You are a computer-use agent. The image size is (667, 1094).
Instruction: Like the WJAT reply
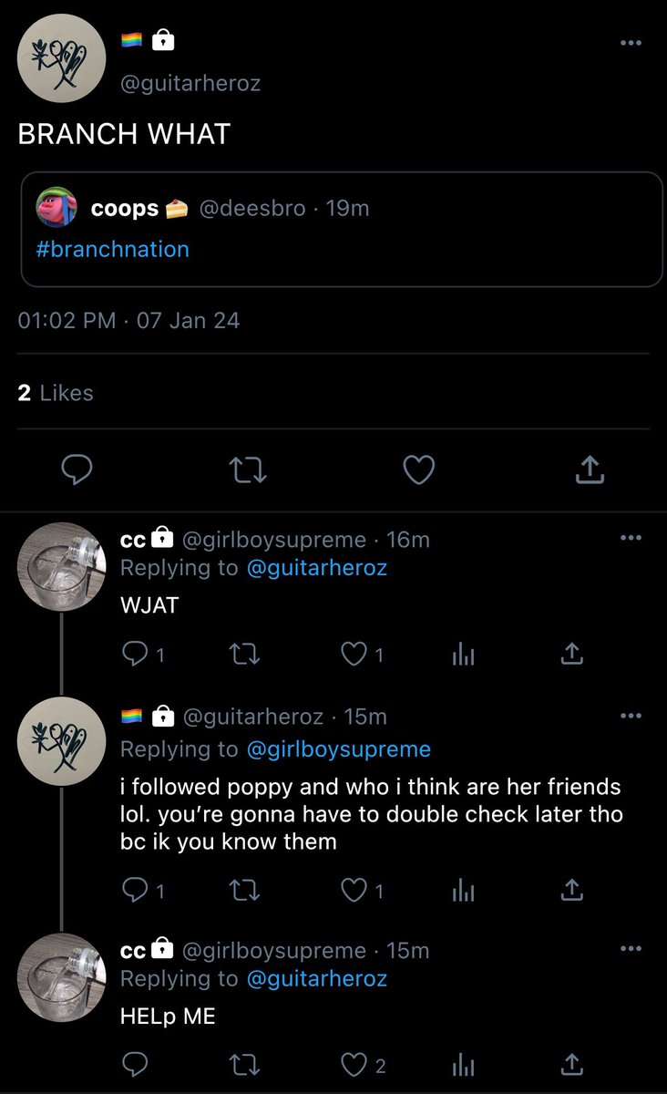click(x=362, y=654)
